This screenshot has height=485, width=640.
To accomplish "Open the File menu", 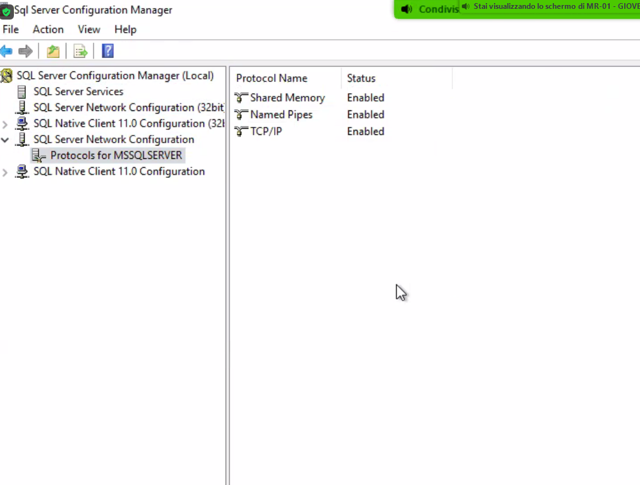I will (x=10, y=30).
